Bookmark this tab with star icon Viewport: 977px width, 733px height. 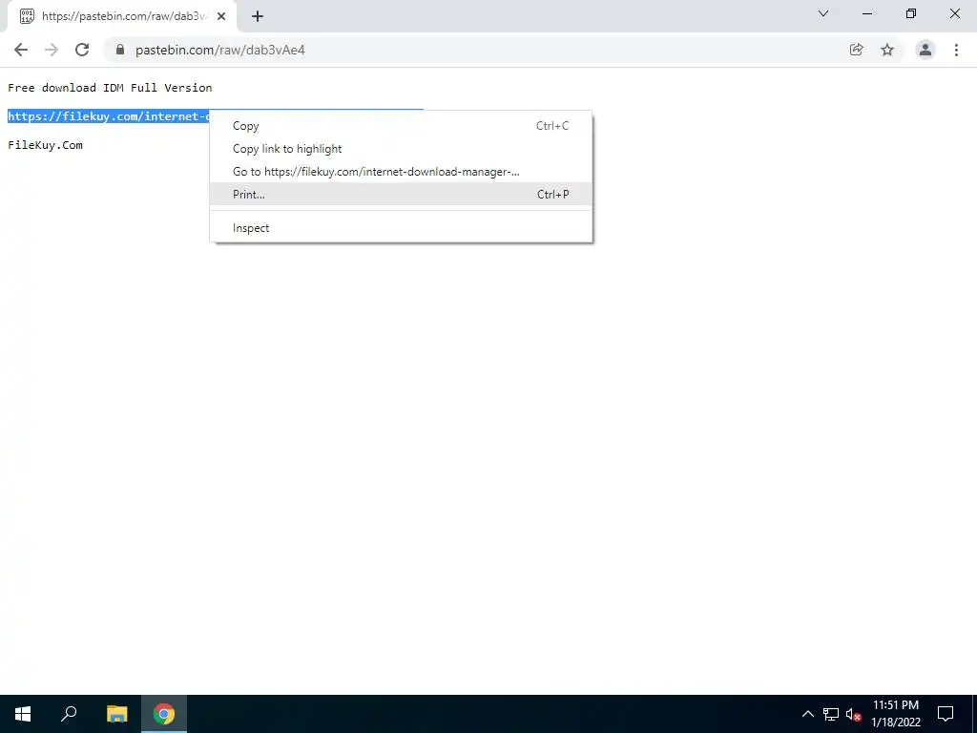coord(887,50)
